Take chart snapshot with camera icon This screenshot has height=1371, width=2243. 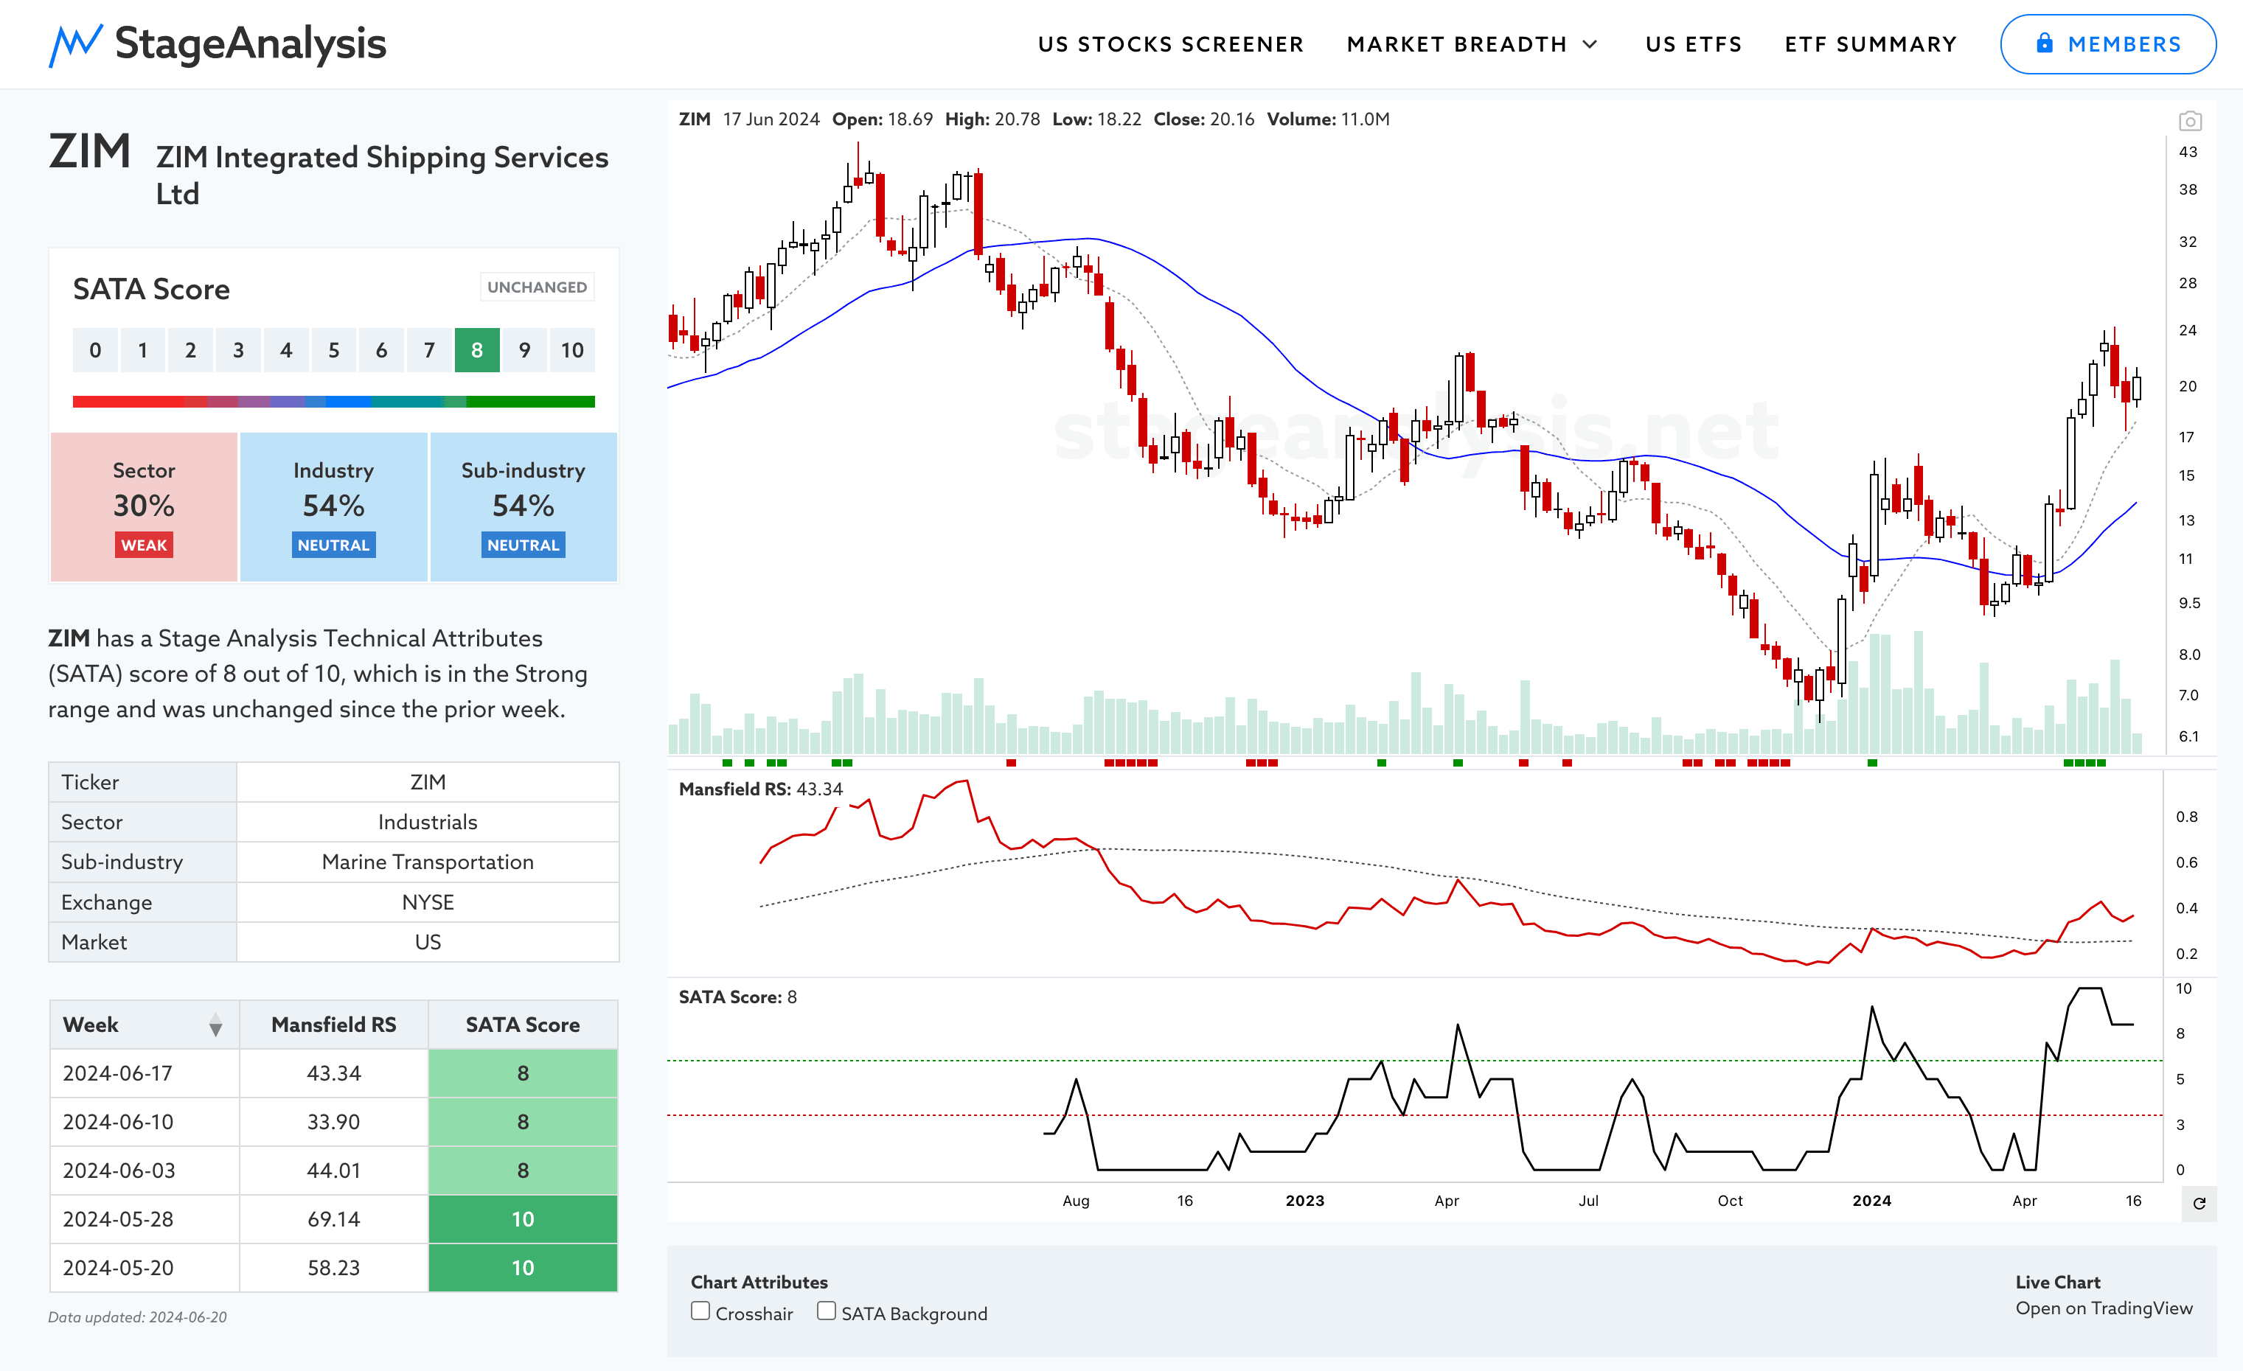click(2189, 121)
